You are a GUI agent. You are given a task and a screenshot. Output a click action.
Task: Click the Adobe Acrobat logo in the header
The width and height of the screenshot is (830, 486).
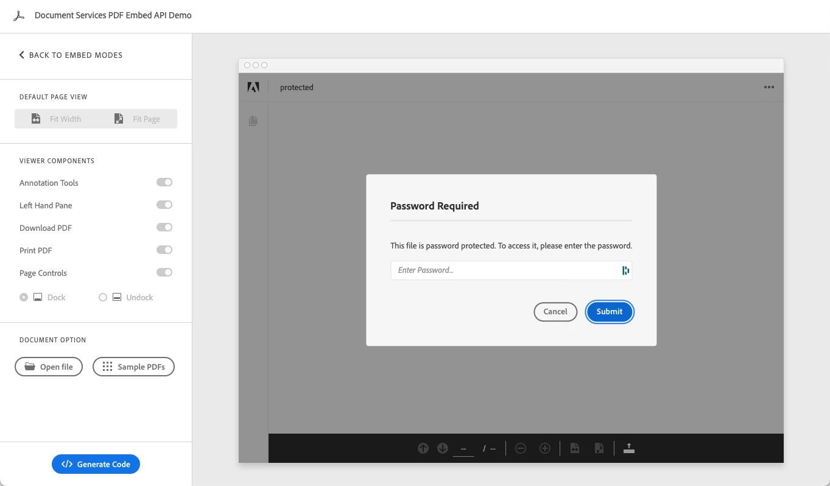pyautogui.click(x=19, y=16)
